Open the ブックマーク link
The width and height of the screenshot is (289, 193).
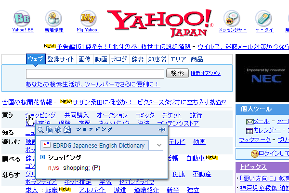[255, 140]
